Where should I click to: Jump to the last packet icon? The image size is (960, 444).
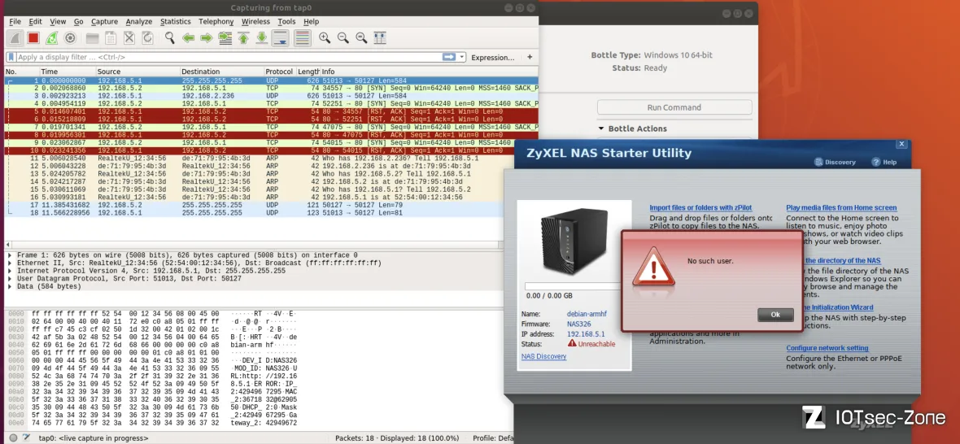[261, 38]
